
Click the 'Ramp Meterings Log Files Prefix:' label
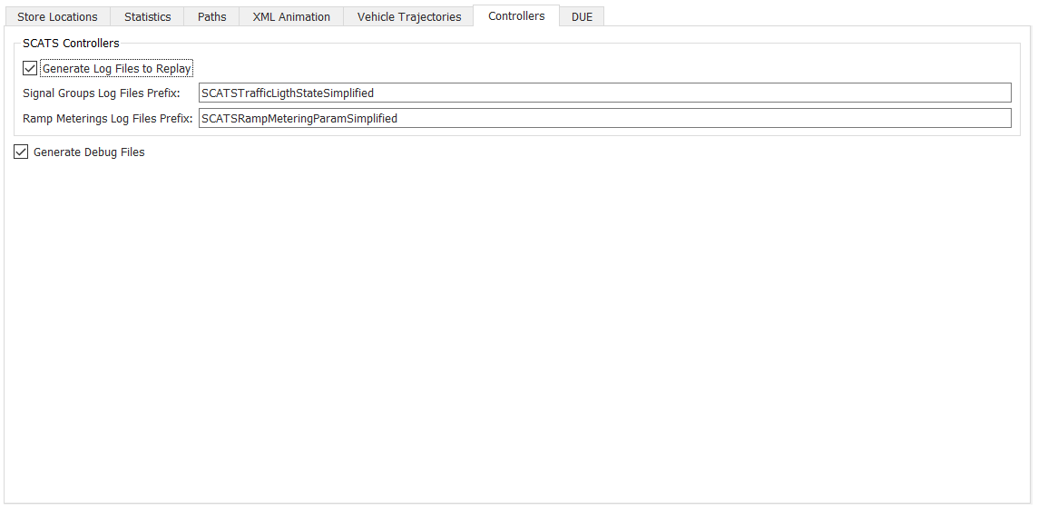click(107, 119)
